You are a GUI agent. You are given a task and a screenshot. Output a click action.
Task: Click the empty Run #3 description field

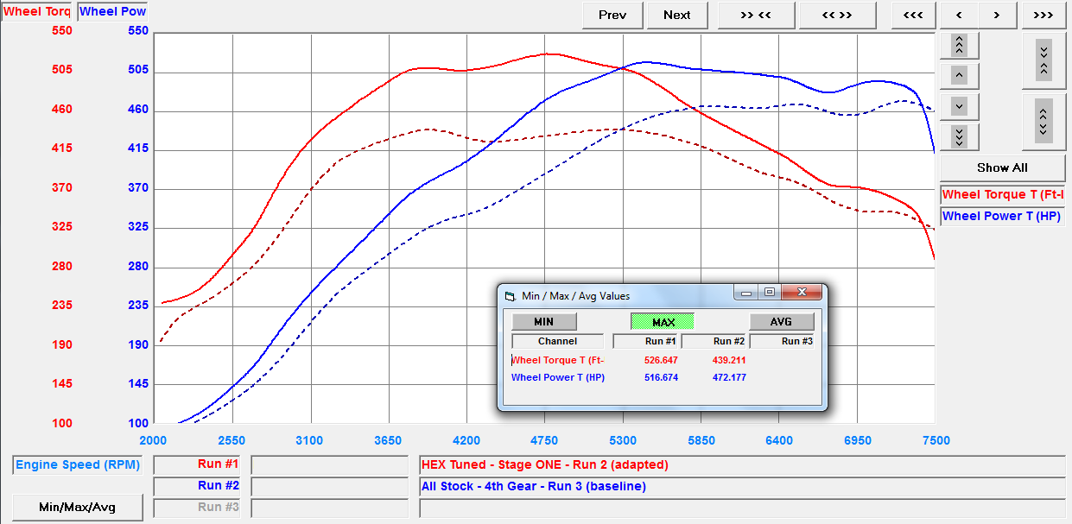(x=742, y=508)
